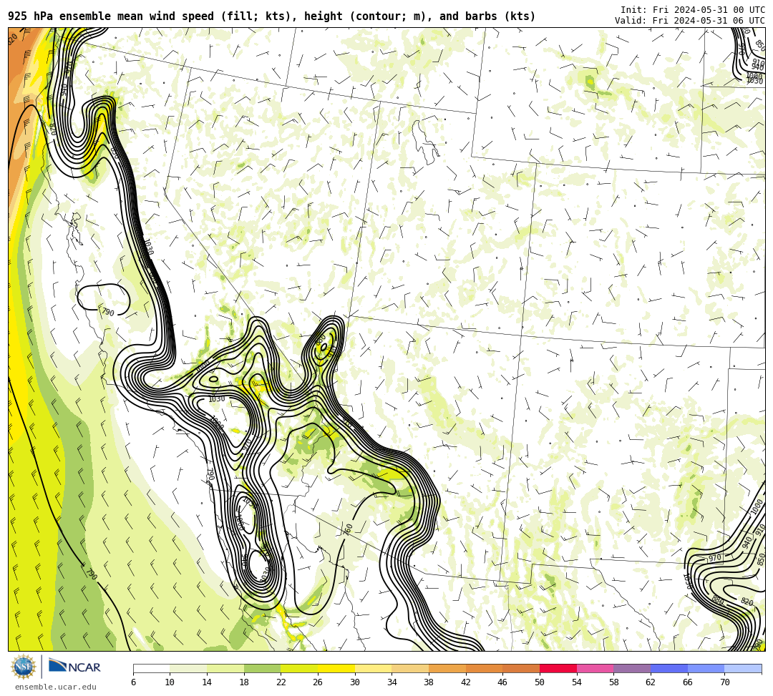Click colorbar tick label '70'
This screenshot has width=773, height=696.
(x=724, y=682)
